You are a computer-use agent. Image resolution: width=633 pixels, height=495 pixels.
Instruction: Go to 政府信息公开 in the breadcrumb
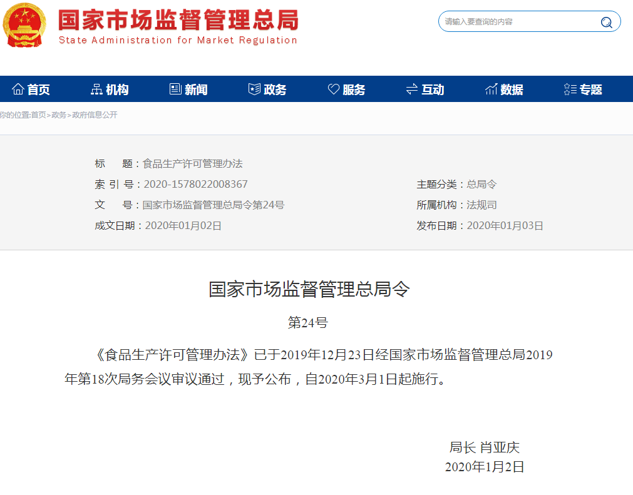[x=95, y=115]
